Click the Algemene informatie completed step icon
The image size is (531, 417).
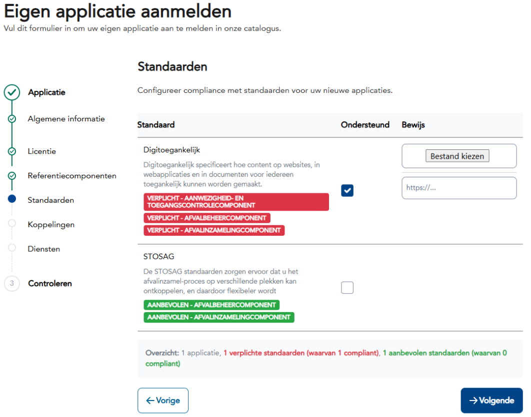(x=12, y=119)
